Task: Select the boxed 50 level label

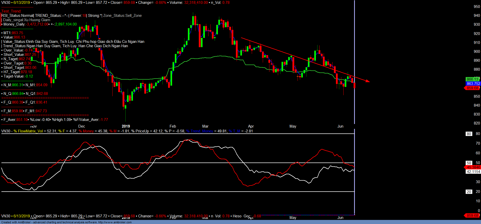Action: [469, 163]
